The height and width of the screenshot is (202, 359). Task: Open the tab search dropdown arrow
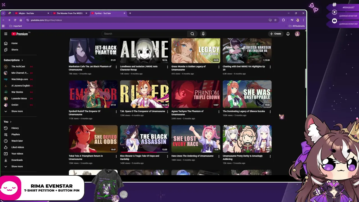[3, 13]
